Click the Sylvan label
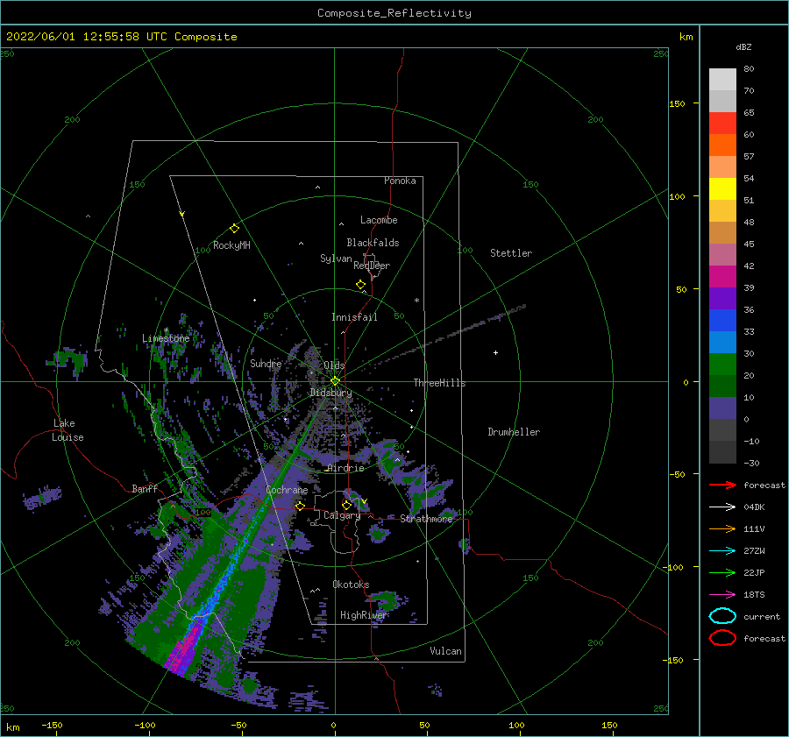The height and width of the screenshot is (737, 789). (x=336, y=259)
